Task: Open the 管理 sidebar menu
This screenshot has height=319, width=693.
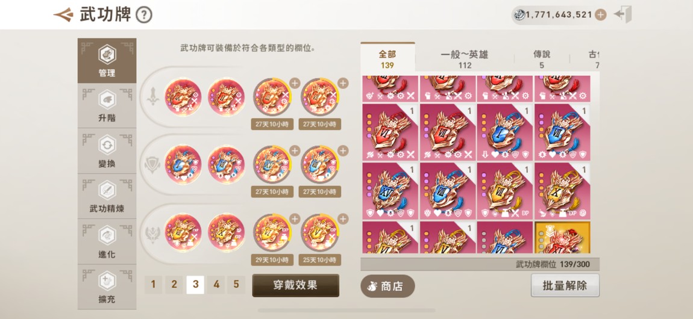Action: point(107,61)
